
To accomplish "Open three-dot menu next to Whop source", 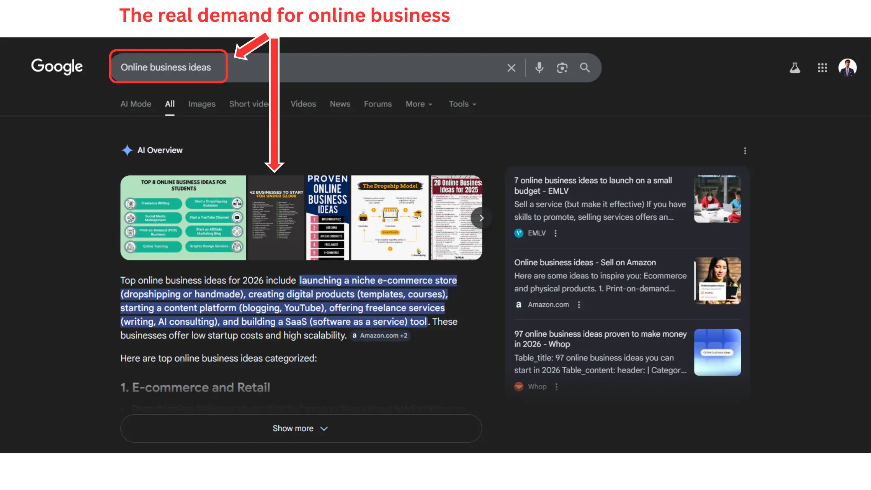I will click(556, 387).
